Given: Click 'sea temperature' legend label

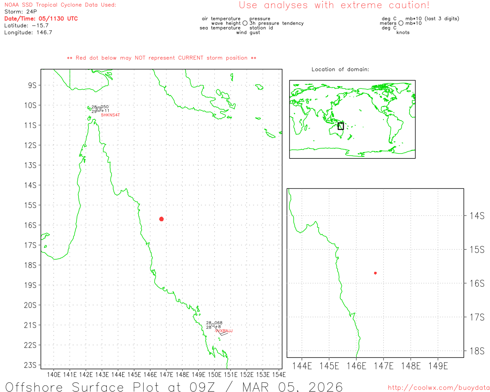Looking at the screenshot, I should (220, 28).
